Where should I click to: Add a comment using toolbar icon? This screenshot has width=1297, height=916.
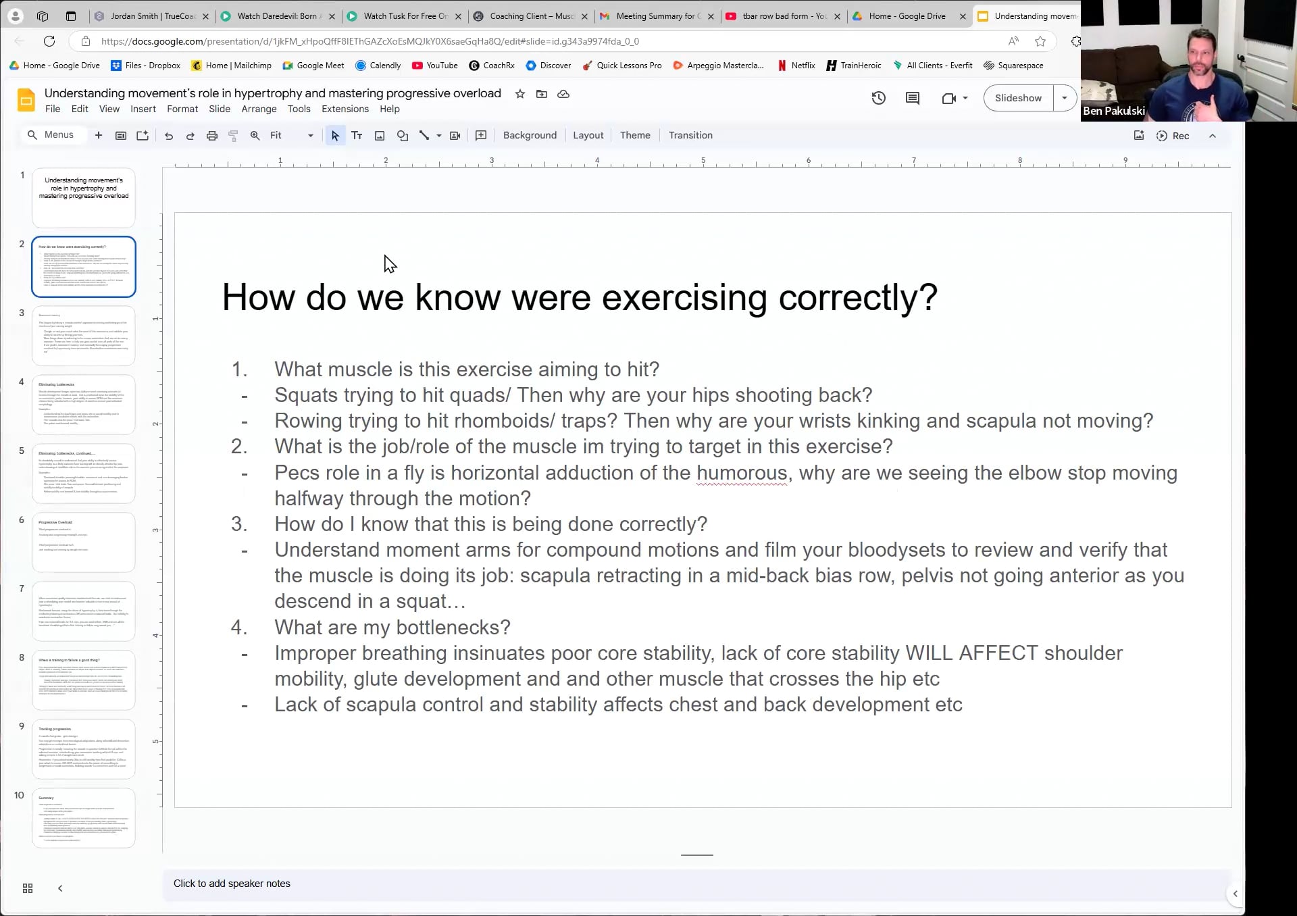(x=481, y=136)
